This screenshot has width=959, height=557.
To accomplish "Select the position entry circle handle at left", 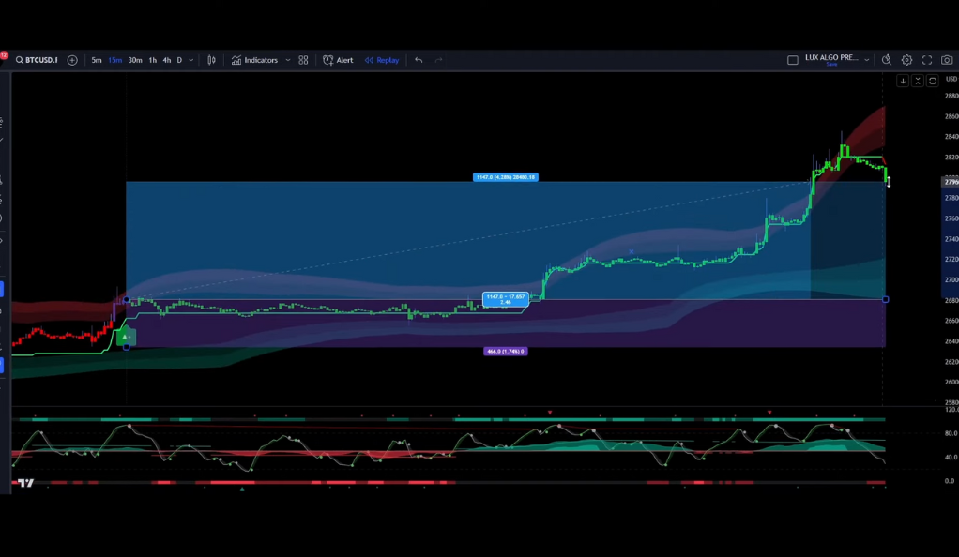I will pos(127,299).
